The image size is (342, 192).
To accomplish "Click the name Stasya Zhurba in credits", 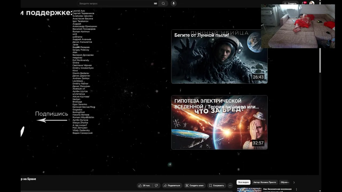I will coord(80,123).
